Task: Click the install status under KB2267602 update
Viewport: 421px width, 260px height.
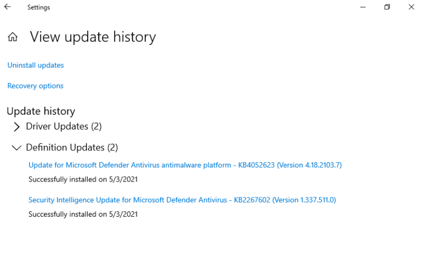Action: coord(83,214)
